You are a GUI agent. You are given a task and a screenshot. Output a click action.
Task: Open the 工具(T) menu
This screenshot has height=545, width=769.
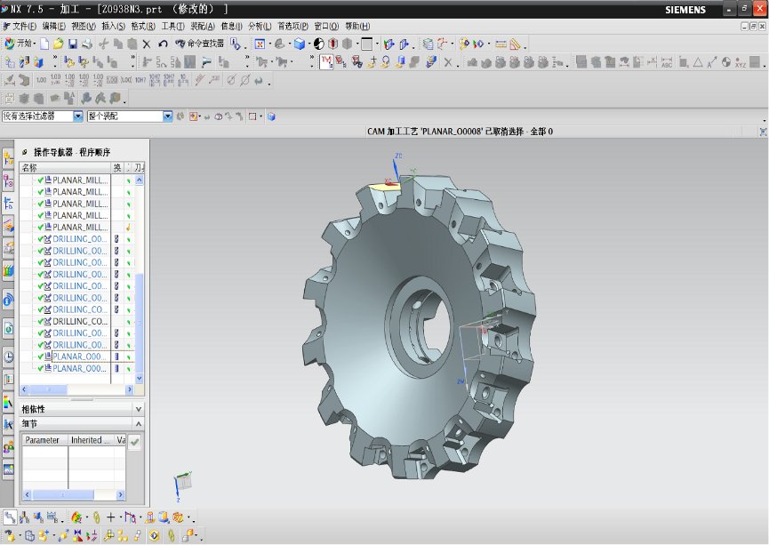pyautogui.click(x=173, y=26)
